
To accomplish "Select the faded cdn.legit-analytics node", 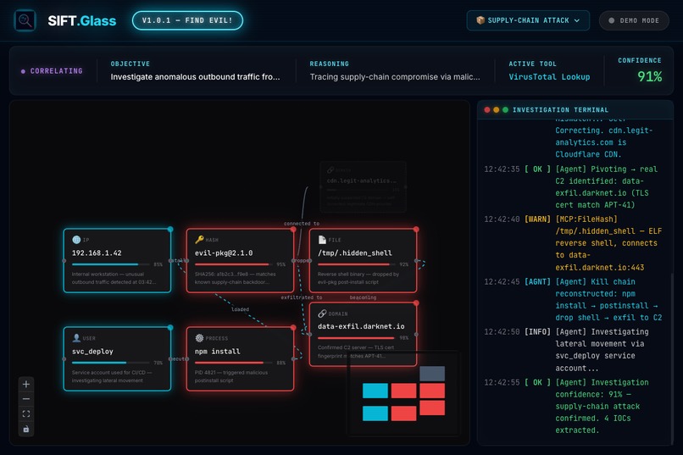I will (x=363, y=186).
